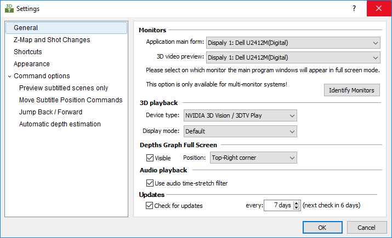Screen dimensions: 392x238
Task: Open the Shortcuts settings page
Action: (x=27, y=52)
